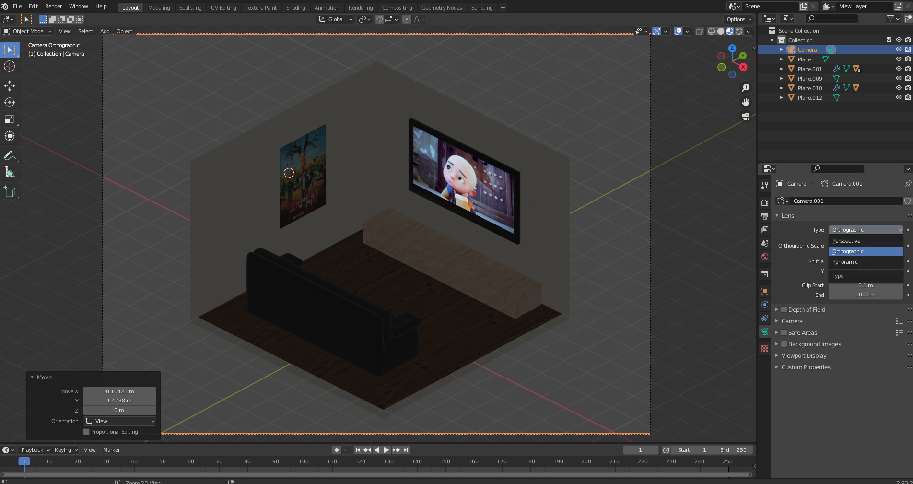Open the viewport Add menu
This screenshot has width=913, height=484.
pyautogui.click(x=105, y=31)
